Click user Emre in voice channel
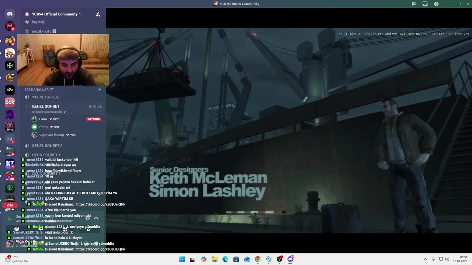Screen dimensions: 472x265 [x=43, y=119]
